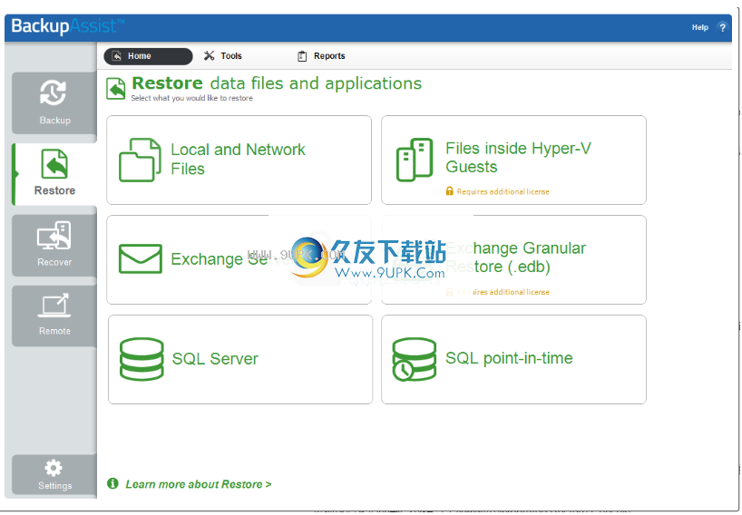Click the Help link in header
Viewport: 742px width, 515px height.
click(700, 27)
